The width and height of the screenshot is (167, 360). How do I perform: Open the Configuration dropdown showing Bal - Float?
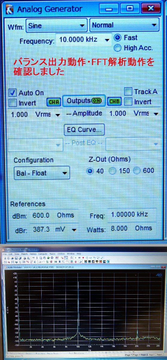(x=42, y=173)
